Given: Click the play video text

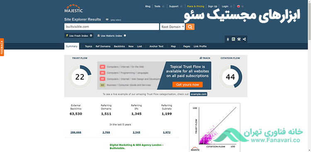Looking at the screenshot, I should tap(116, 20).
